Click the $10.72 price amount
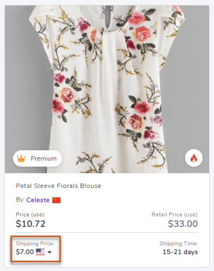 [x=30, y=223]
